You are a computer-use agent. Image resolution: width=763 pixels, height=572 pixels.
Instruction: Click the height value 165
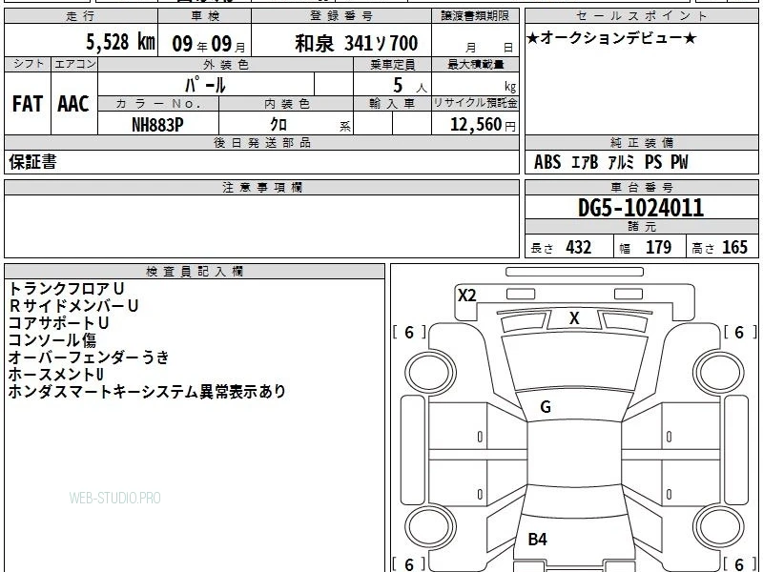click(x=734, y=247)
